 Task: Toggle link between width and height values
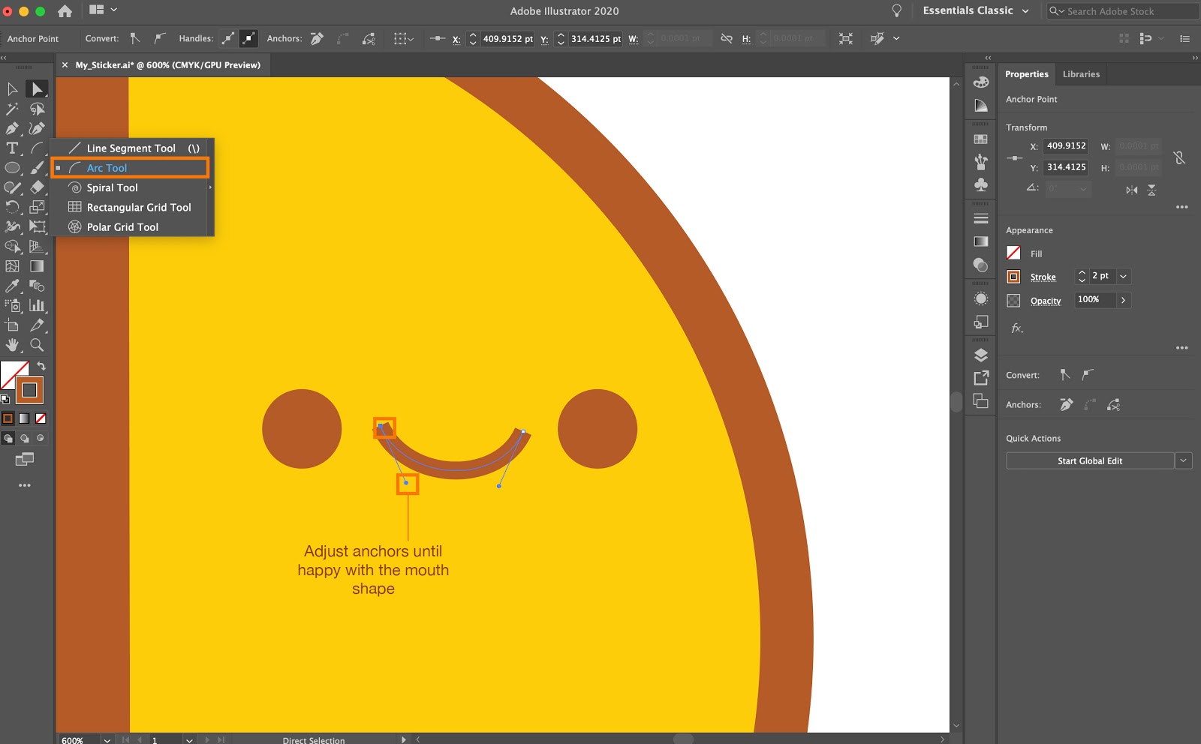click(x=1180, y=158)
